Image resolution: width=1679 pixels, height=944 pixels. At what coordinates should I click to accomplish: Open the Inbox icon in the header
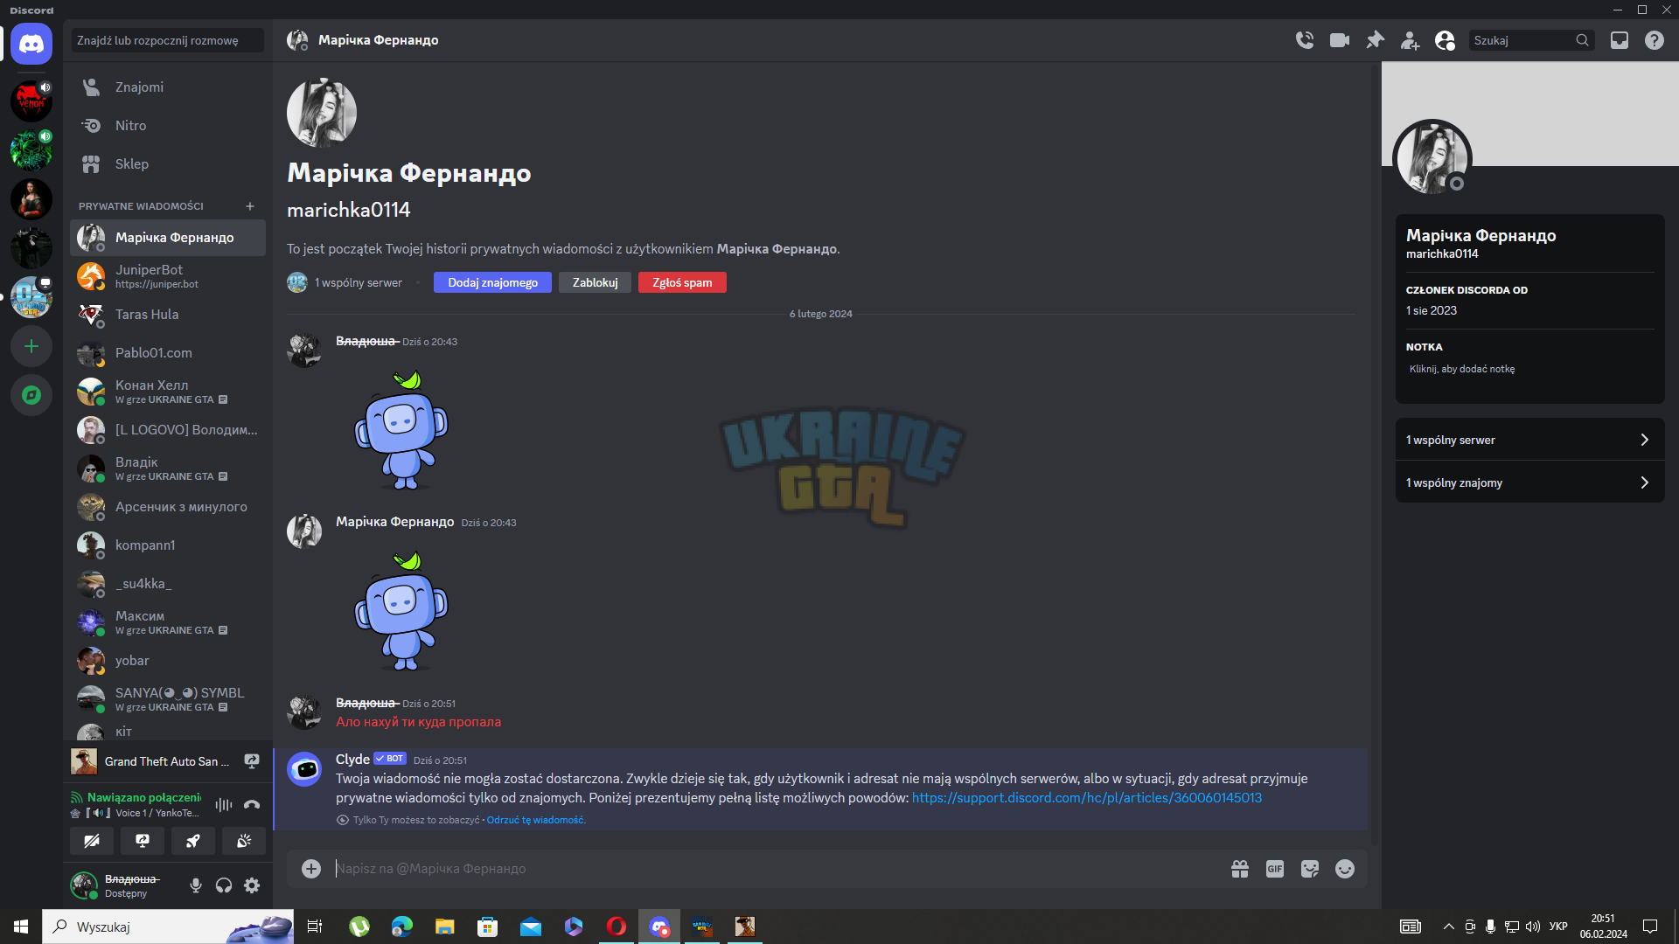point(1620,40)
